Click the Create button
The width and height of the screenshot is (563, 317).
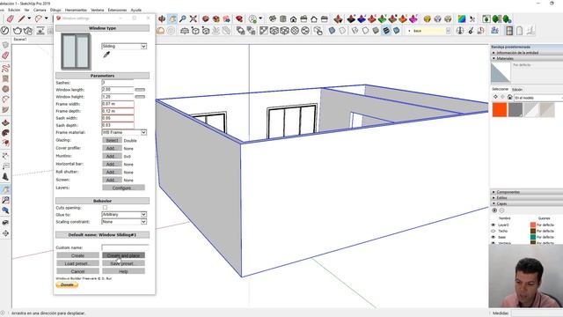[x=77, y=255]
